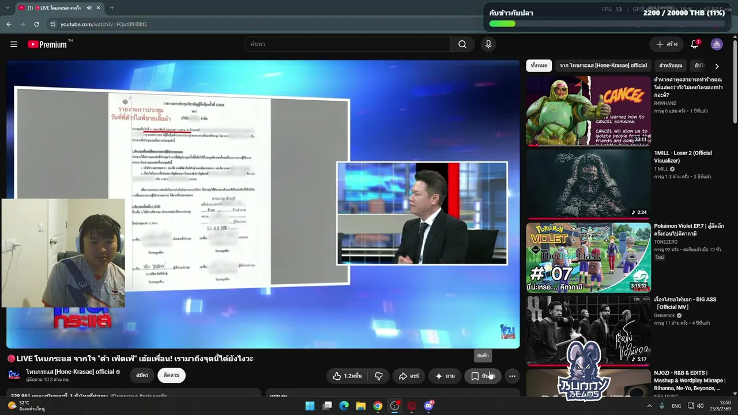Visit the TONEZERO channel name
Screen dimensions: 738x415
click(667, 242)
